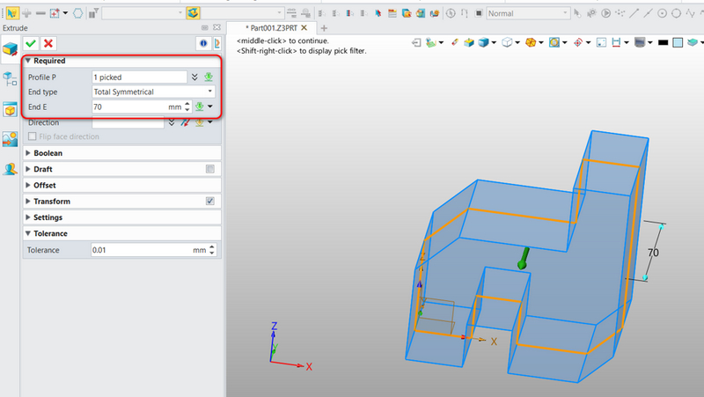Select the extrude shape icon in sidebar
Screen dimensions: 704x397
[10, 50]
